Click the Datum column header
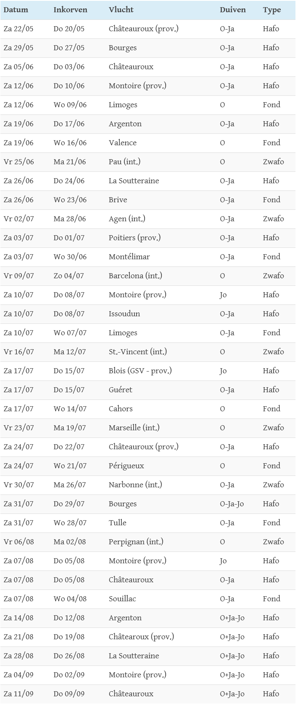The image size is (298, 706). [x=16, y=10]
